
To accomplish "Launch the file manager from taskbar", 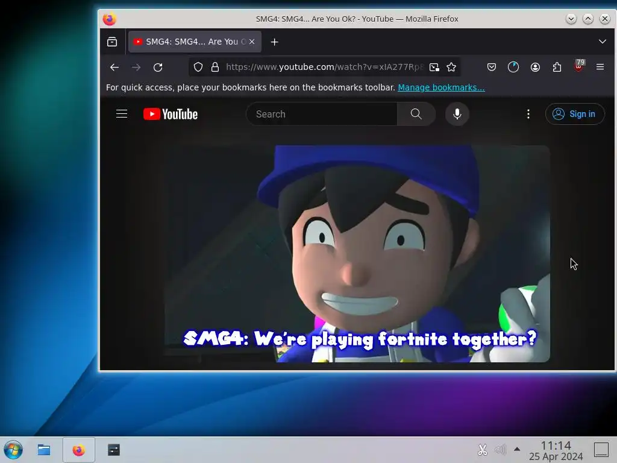I will tap(43, 450).
